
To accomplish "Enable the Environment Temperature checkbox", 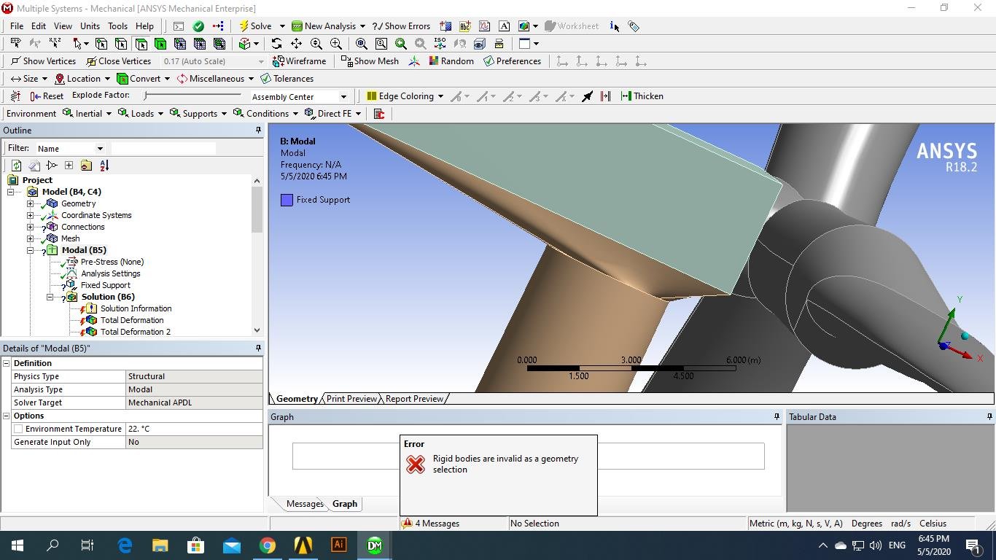I will [18, 429].
